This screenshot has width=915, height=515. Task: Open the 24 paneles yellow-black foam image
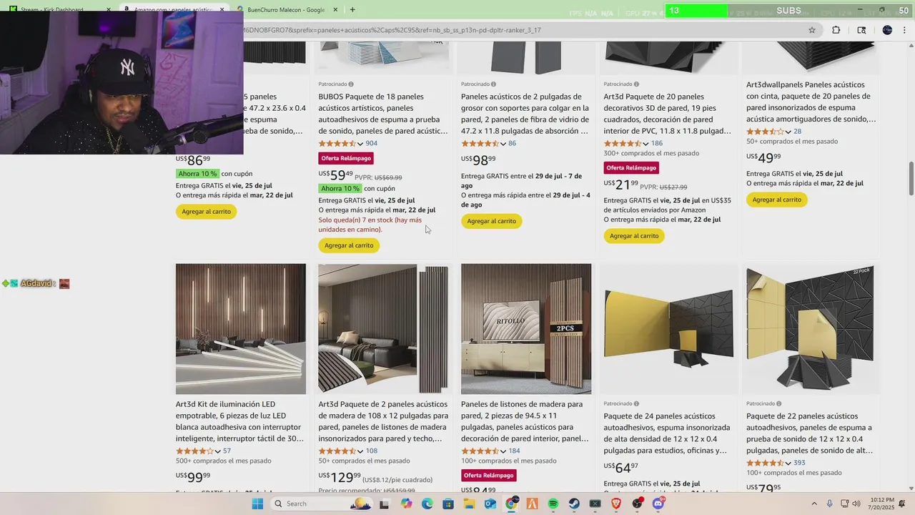668,329
